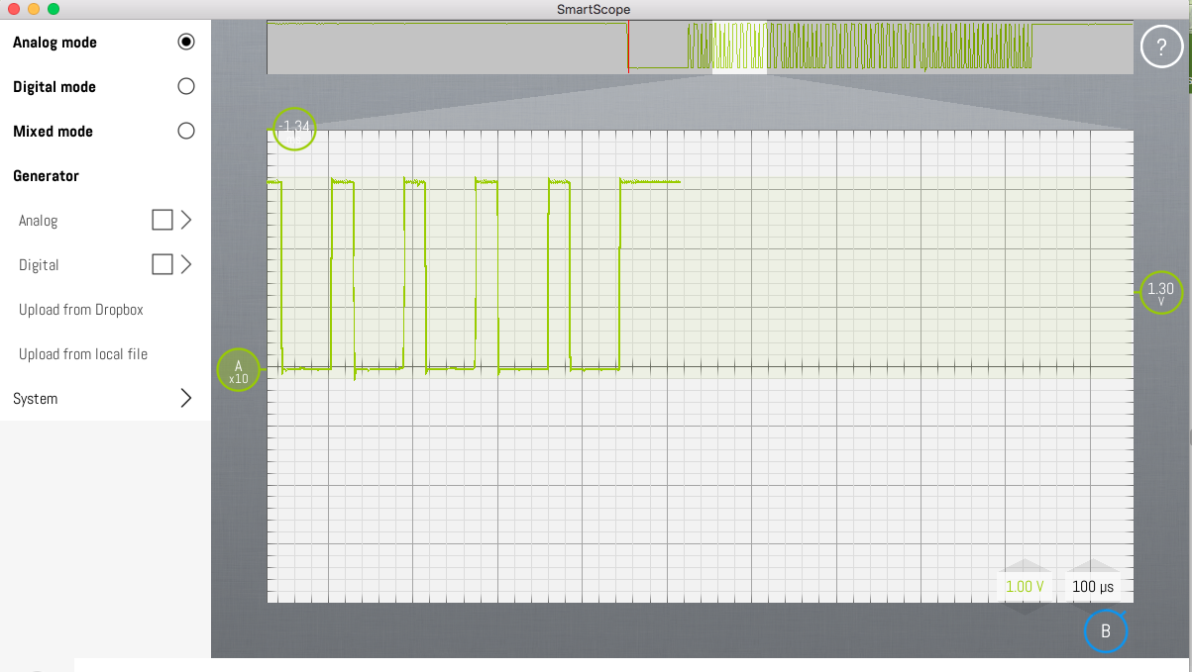This screenshot has height=672, width=1192.
Task: Click the dense waveform in overview panorama
Action: click(860, 47)
